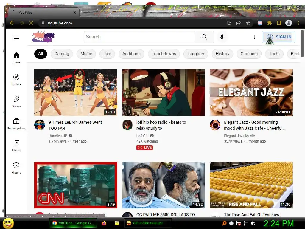Open Handles UP channel avatar
305x229 pixels.
coord(40,125)
